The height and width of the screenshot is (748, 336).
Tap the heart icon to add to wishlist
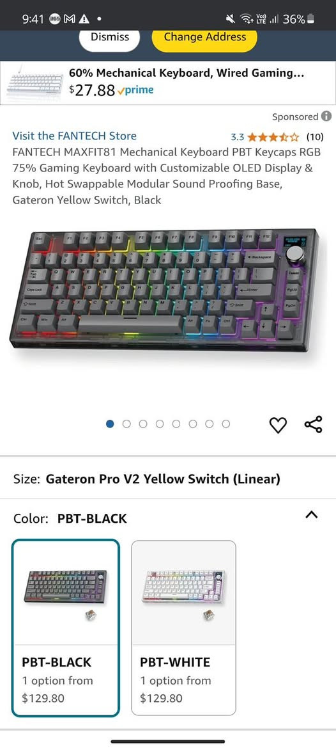tap(278, 425)
